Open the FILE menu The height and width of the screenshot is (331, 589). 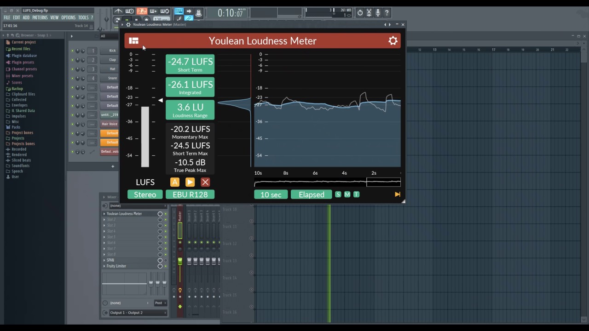pos(7,17)
